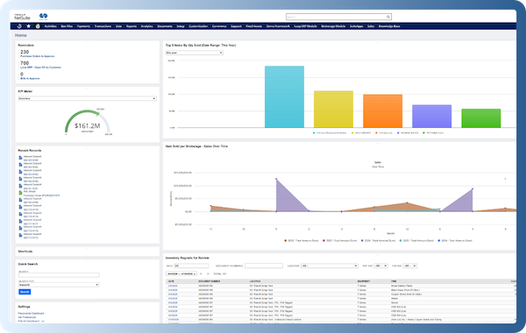Toggle the green legend entry of bar chart
The height and width of the screenshot is (333, 526).
433,133
